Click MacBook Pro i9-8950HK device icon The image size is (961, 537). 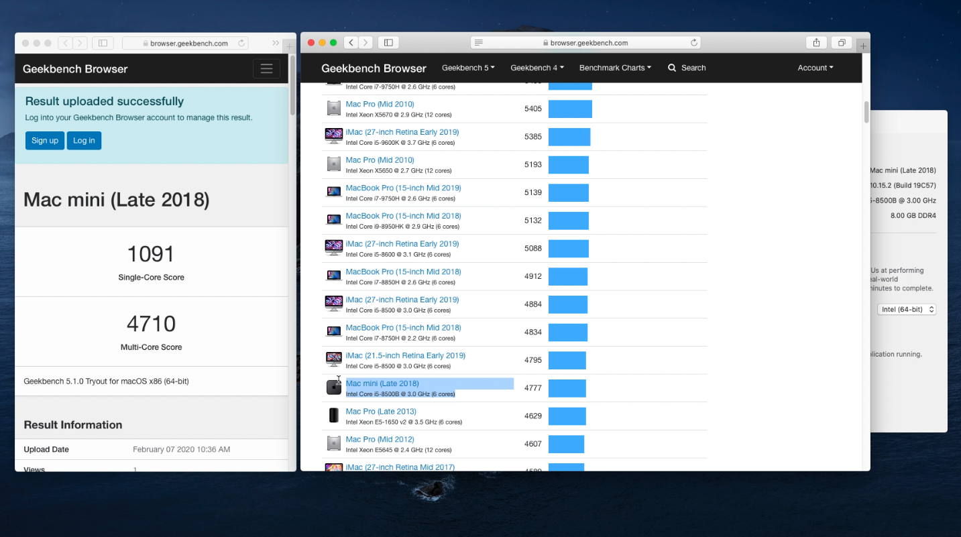click(x=333, y=219)
